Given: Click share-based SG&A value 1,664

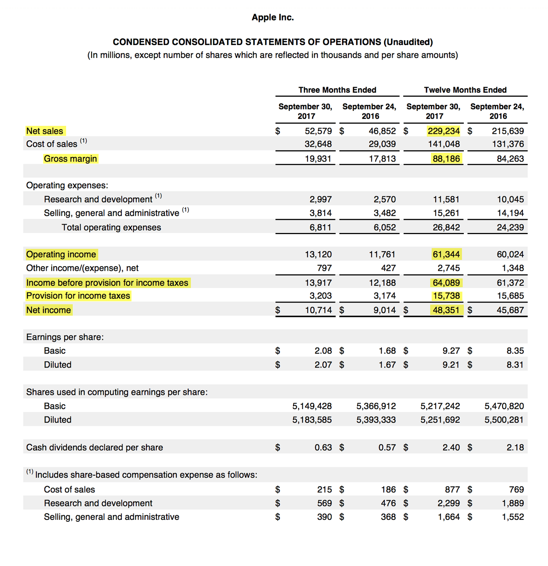Looking at the screenshot, I should point(449,517).
